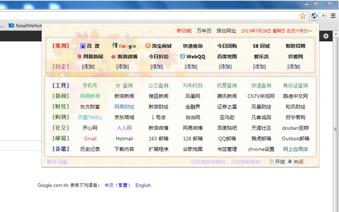Select the [常用] category label
This screenshot has width=339, height=212.
pos(60,46)
